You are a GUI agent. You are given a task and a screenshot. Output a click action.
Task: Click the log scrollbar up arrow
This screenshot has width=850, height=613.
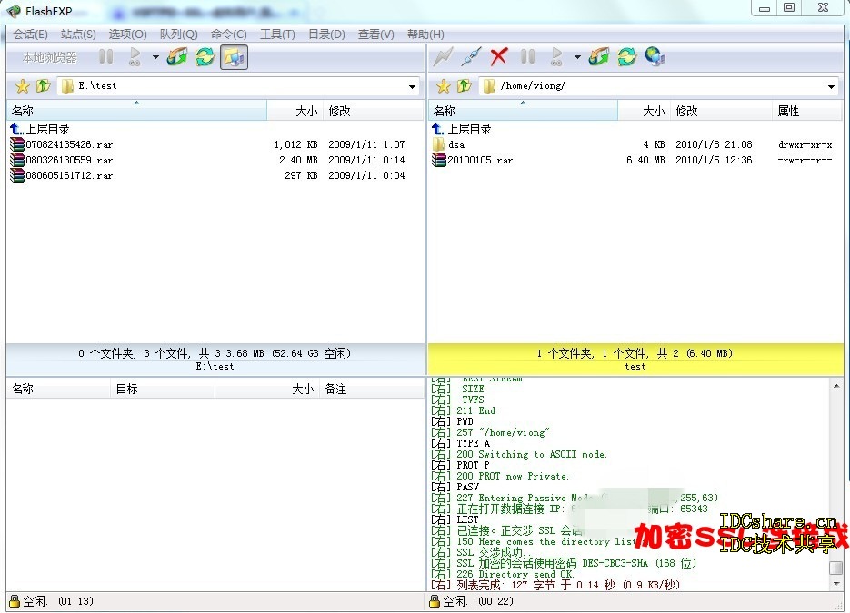coord(836,386)
